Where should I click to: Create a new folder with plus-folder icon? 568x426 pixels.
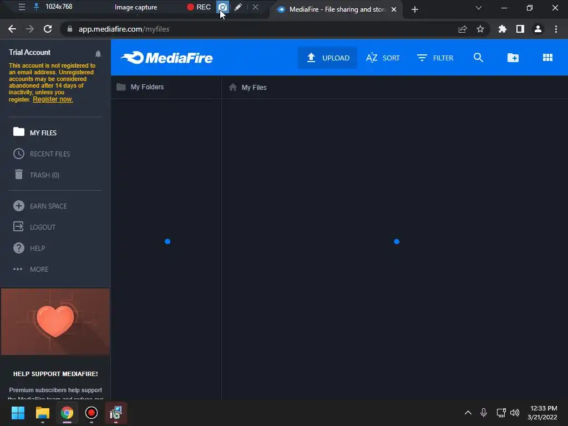(513, 58)
